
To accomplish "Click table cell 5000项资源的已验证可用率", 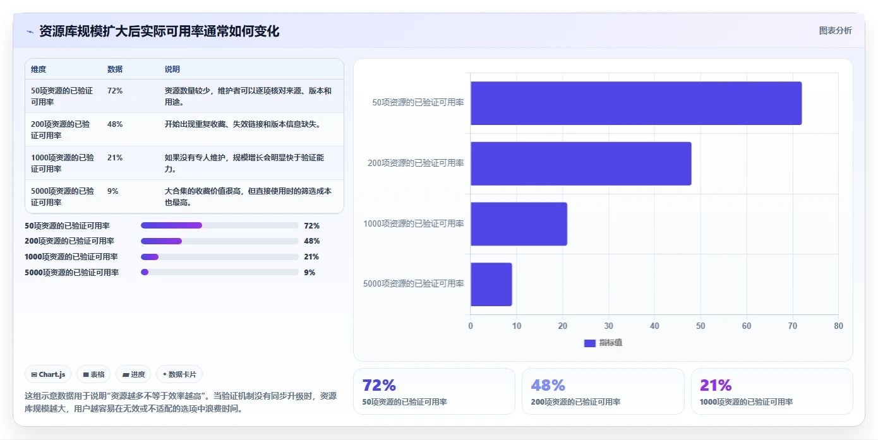I will point(63,196).
